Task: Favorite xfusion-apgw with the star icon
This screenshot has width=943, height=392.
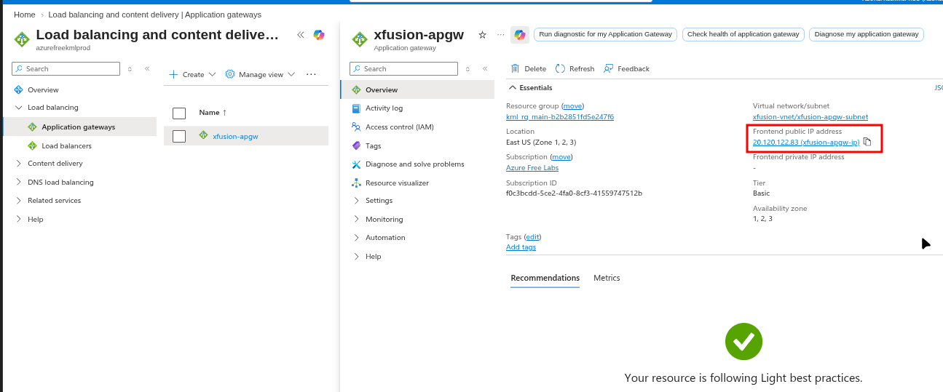Action: coord(482,35)
